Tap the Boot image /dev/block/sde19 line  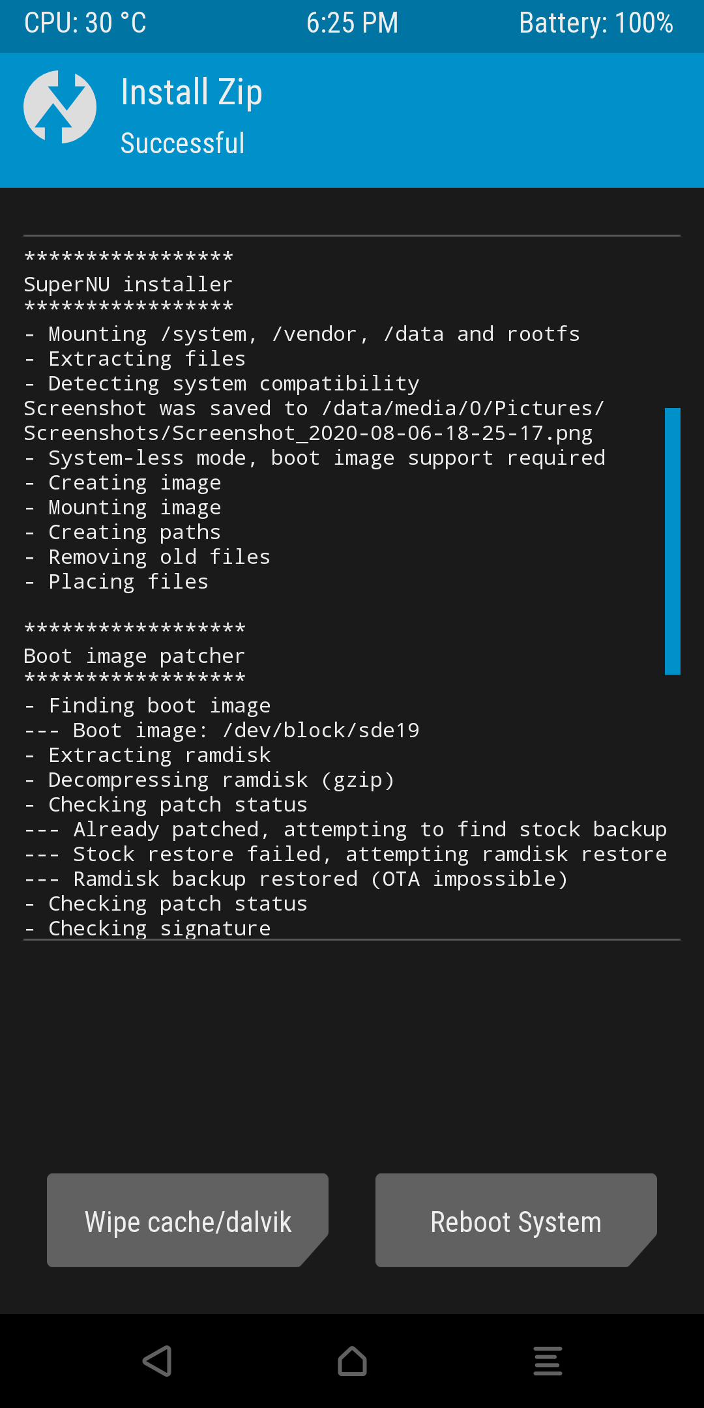(222, 730)
